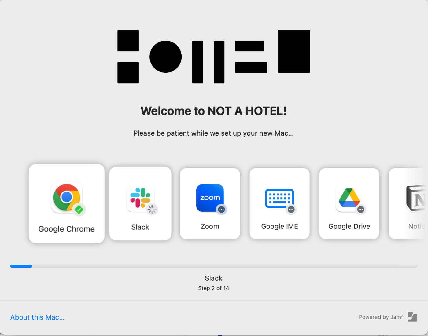The width and height of the screenshot is (428, 336).
Task: Click the NOT A HOTEL logo
Action: [x=214, y=57]
